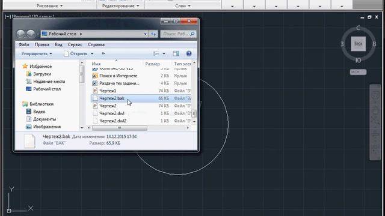This screenshot has width=385, height=216.
Task: Expand the Слои ribbon panel
Action: (x=183, y=5)
